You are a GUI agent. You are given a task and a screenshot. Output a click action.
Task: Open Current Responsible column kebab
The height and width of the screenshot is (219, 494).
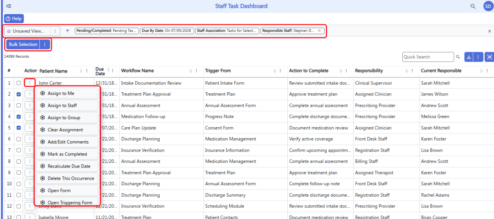[x=487, y=71]
